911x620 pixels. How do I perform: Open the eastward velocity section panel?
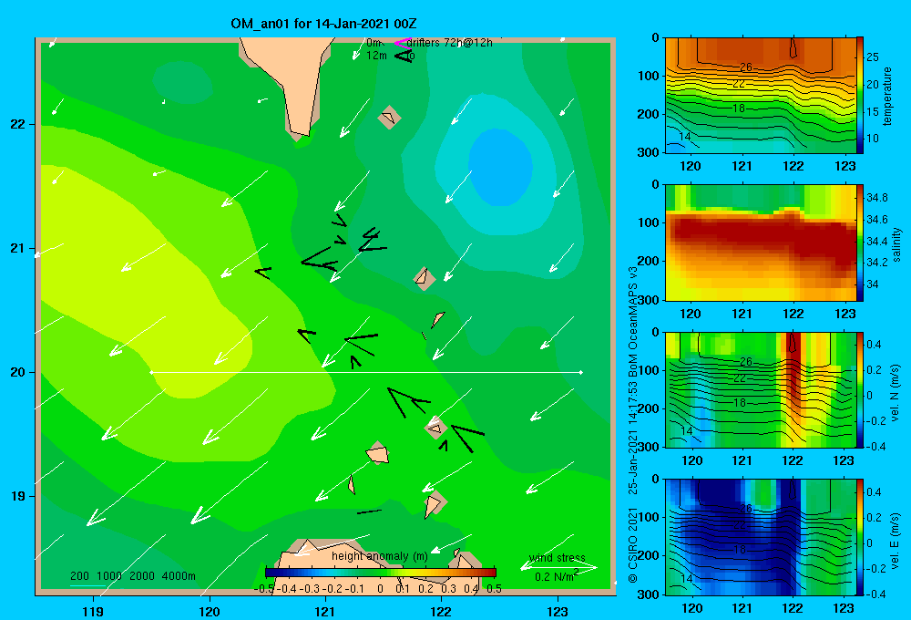pos(760,537)
